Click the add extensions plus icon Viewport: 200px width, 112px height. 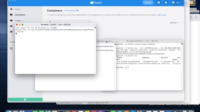pyautogui.click(x=11, y=49)
